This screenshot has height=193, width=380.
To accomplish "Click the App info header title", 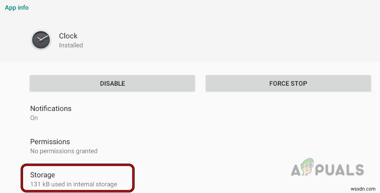I will pyautogui.click(x=17, y=8).
